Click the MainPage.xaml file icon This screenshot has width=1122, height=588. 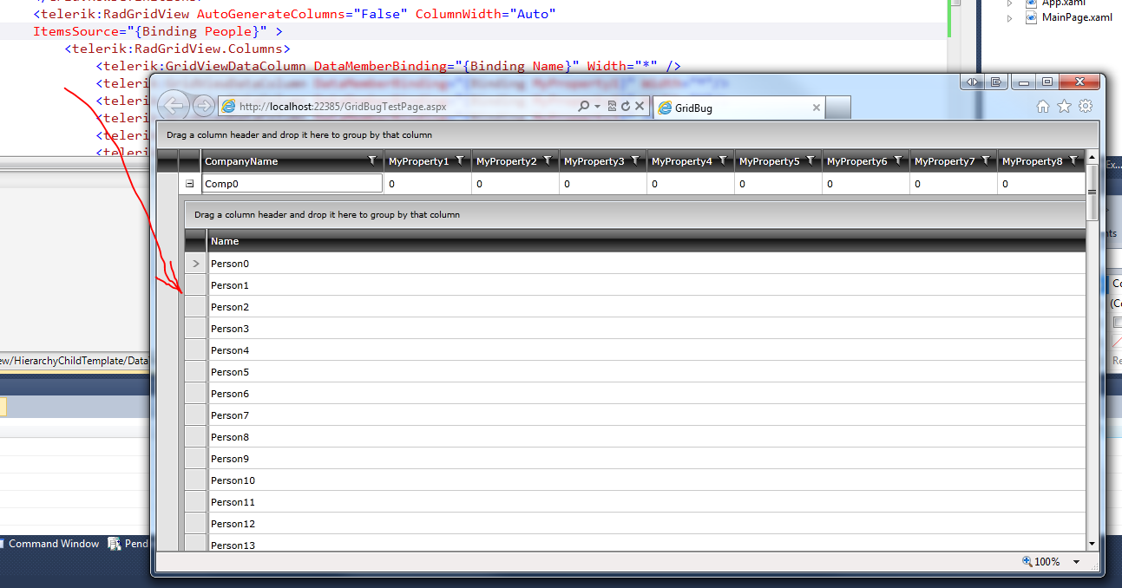[1031, 17]
